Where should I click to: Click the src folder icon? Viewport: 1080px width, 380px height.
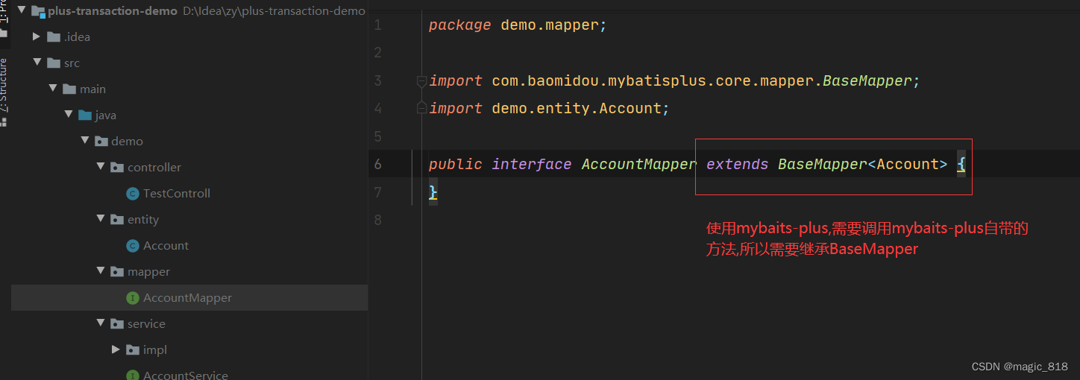[53, 63]
